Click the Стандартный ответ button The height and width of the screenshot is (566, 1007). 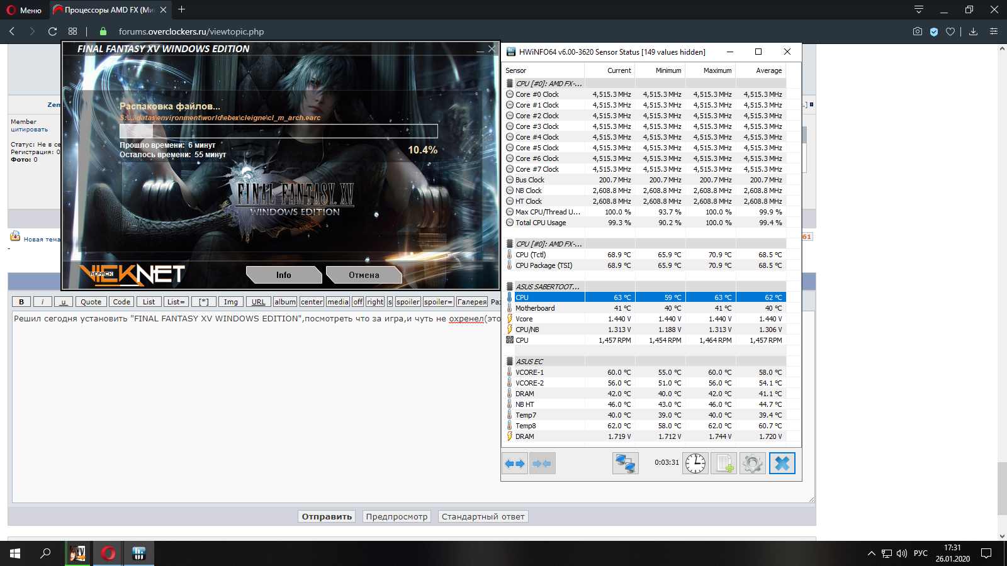[483, 516]
